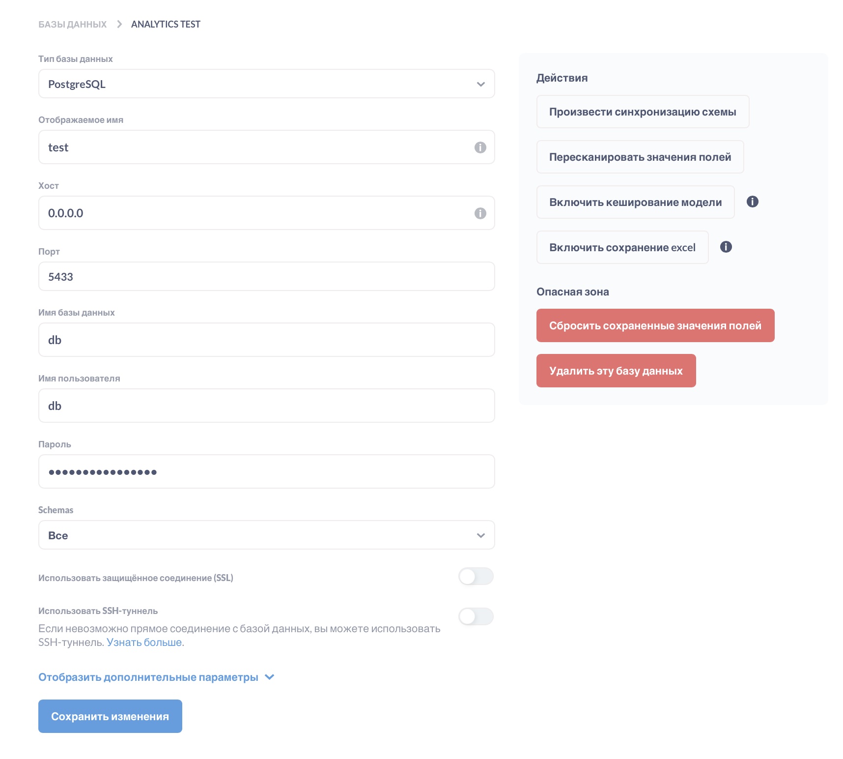This screenshot has height=759, width=843.
Task: Click reset saved field values button
Action: [x=655, y=325]
